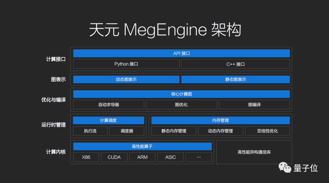Select the CUDA backend box

pyautogui.click(x=114, y=157)
